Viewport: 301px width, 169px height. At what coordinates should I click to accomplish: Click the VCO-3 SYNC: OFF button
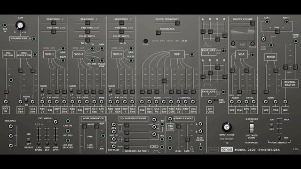(118, 48)
